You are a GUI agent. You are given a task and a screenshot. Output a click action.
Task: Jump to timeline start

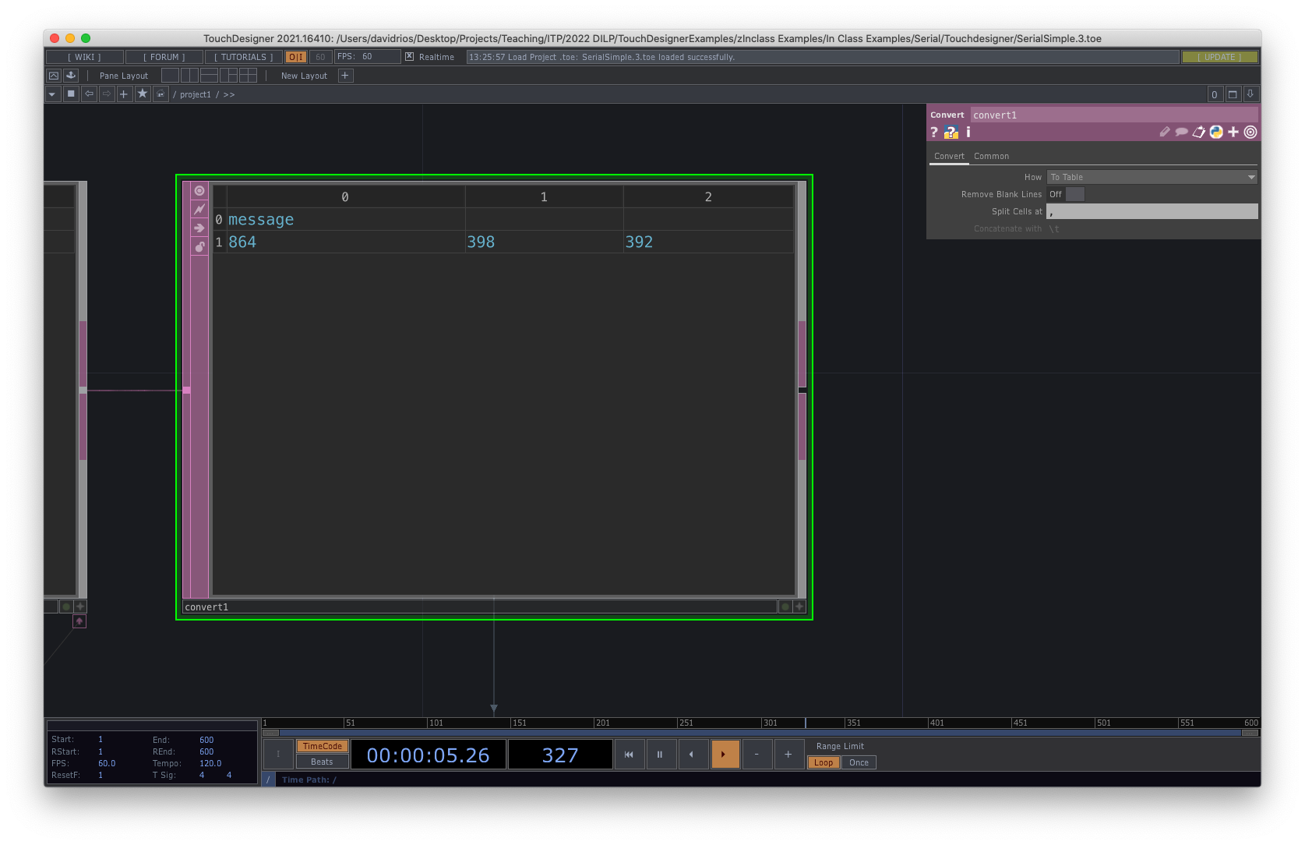point(629,755)
